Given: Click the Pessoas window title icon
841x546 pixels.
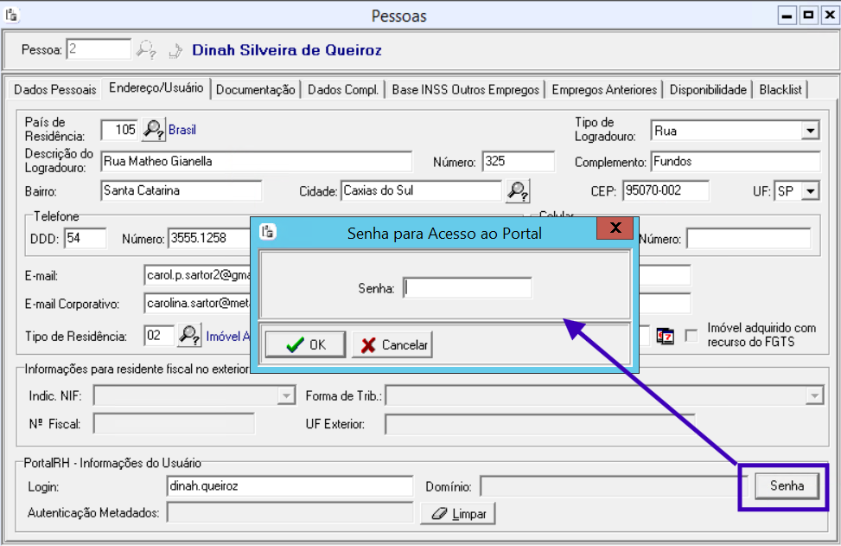Looking at the screenshot, I should (x=12, y=15).
